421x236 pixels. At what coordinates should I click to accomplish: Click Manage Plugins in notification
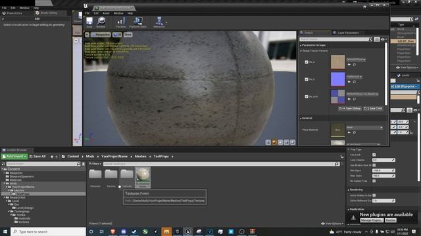[372, 220]
